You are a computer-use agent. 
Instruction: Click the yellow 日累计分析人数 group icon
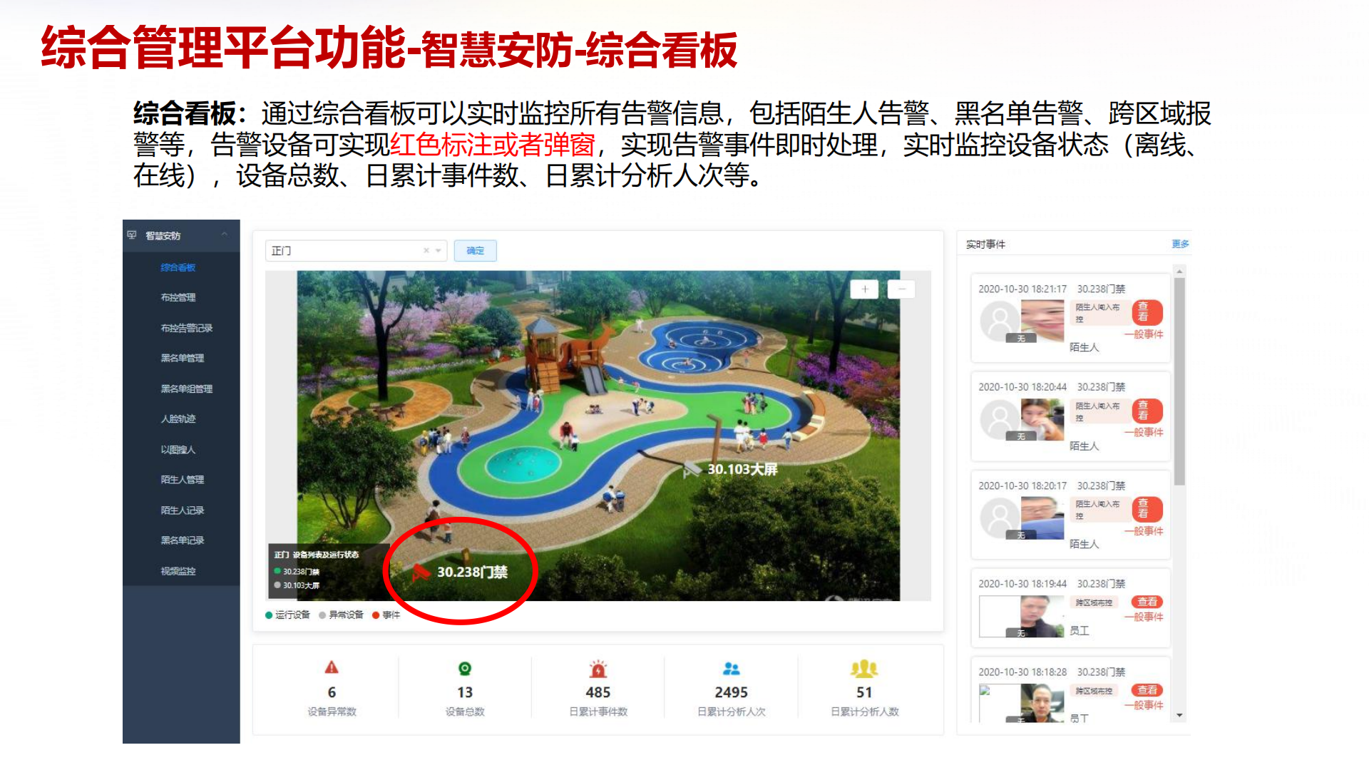[x=864, y=668]
